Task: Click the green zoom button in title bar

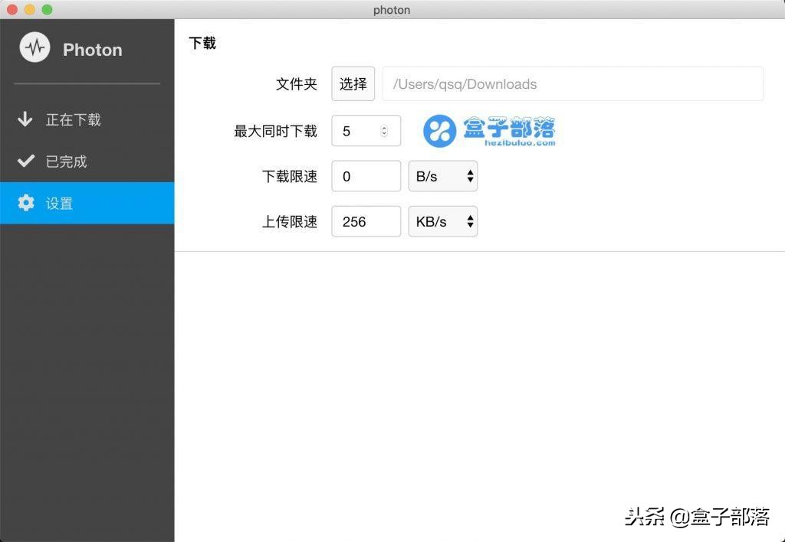Action: 48,10
